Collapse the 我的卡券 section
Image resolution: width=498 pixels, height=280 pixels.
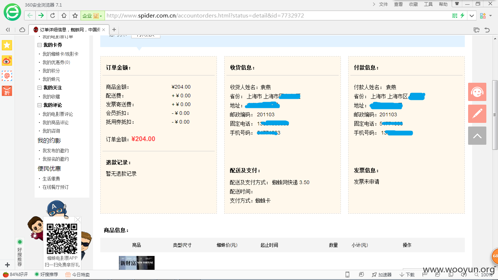tap(40, 45)
